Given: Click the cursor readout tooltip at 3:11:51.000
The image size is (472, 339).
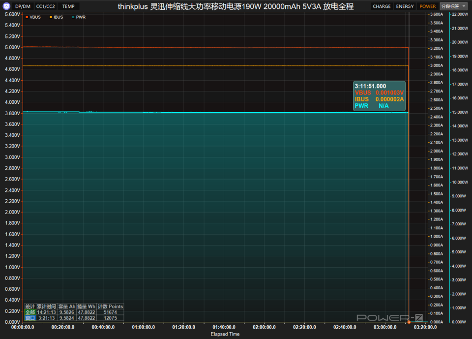Looking at the screenshot, I should pyautogui.click(x=379, y=95).
